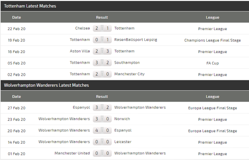Open the Espanyol 3:2 match score

(102, 108)
